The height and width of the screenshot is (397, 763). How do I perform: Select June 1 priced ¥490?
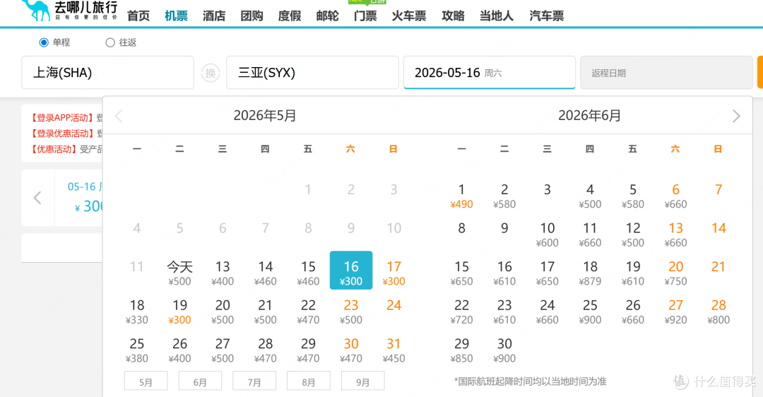click(461, 196)
